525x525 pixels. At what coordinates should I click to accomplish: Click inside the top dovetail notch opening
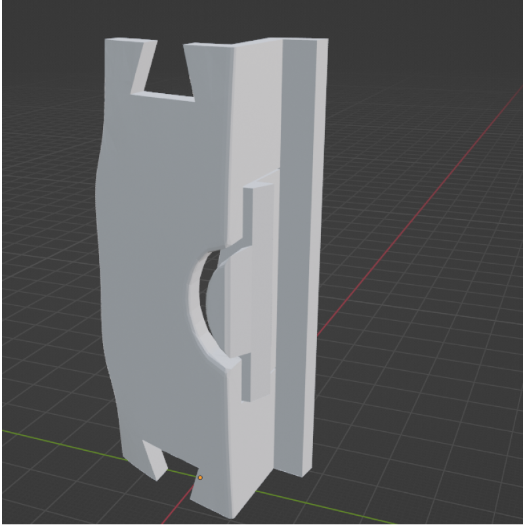coord(167,72)
